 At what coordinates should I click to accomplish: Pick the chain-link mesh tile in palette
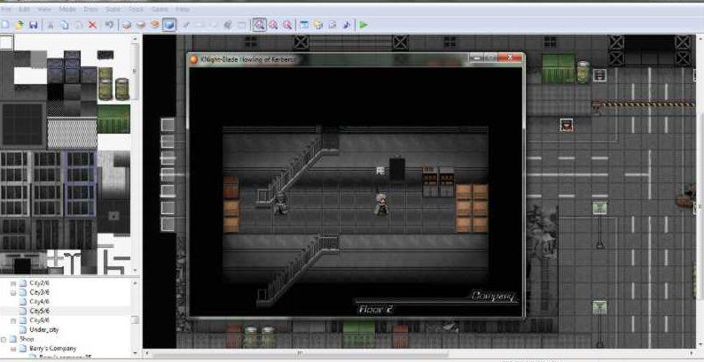[x=72, y=134]
